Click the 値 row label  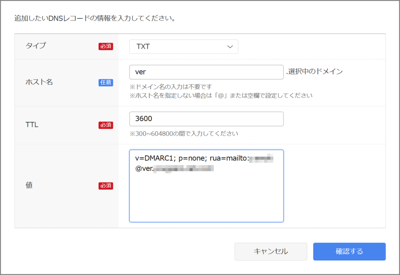point(29,186)
